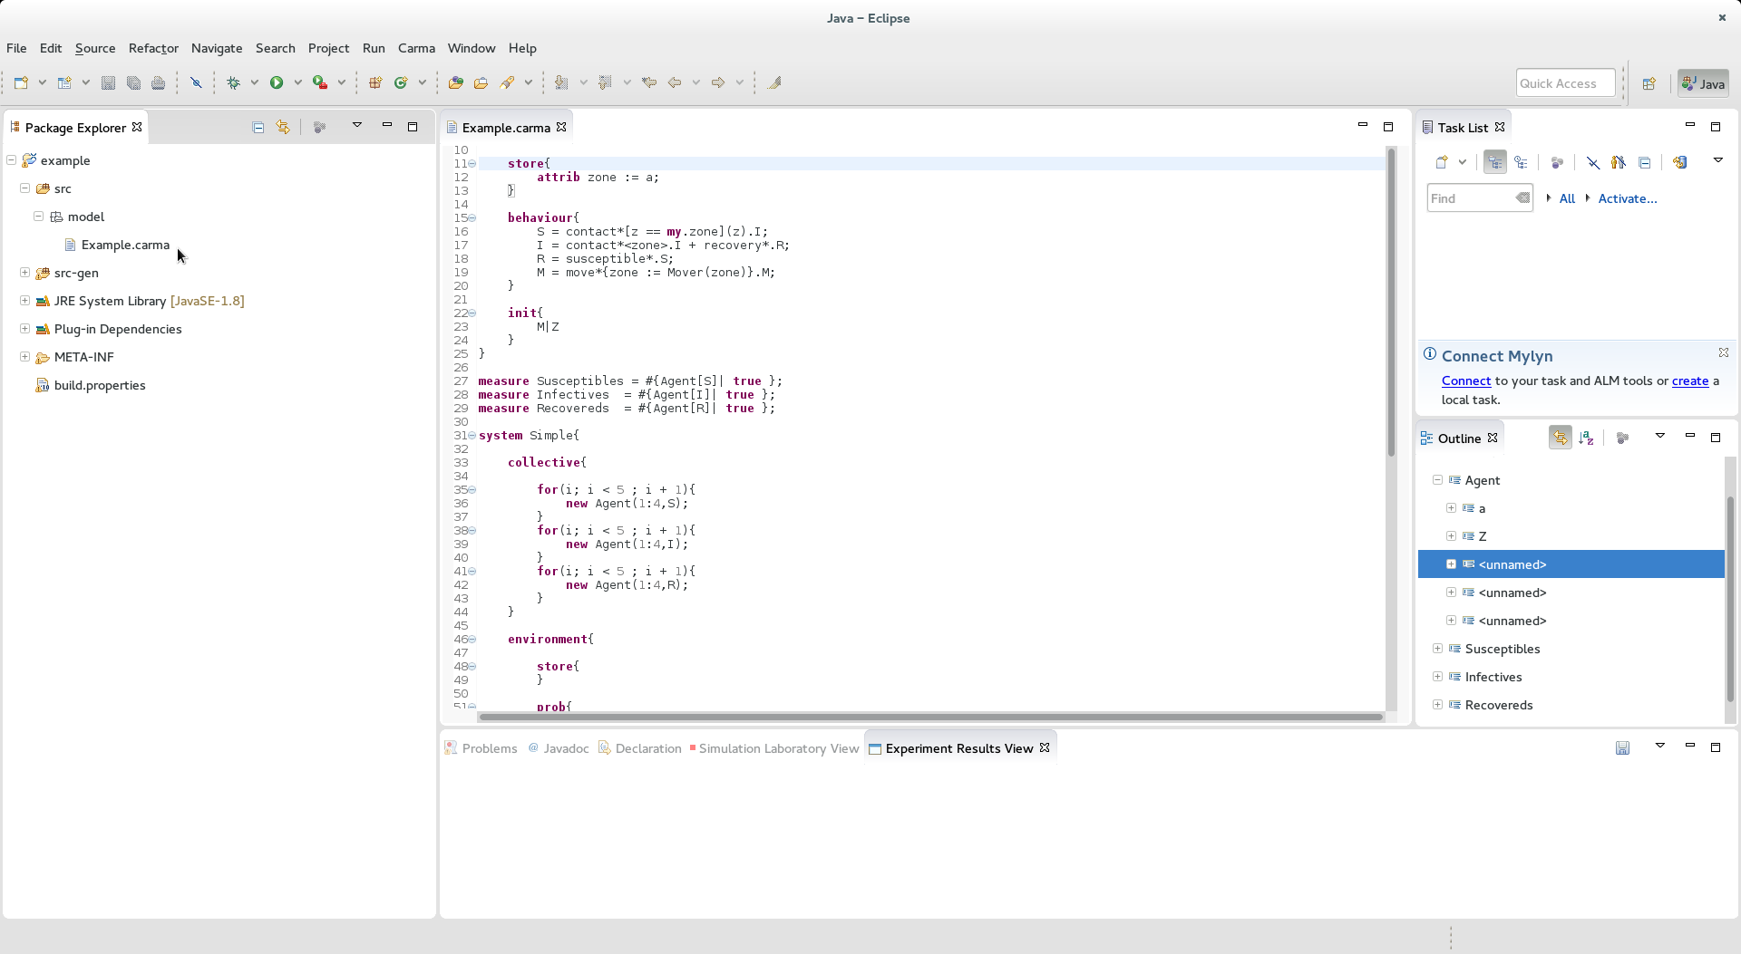
Task: Expand the META-INF folder node
Action: [x=25, y=356]
